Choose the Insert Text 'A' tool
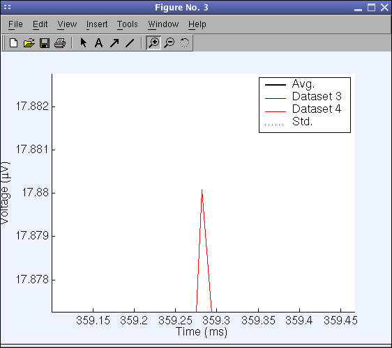The height and width of the screenshot is (348, 392). point(99,43)
